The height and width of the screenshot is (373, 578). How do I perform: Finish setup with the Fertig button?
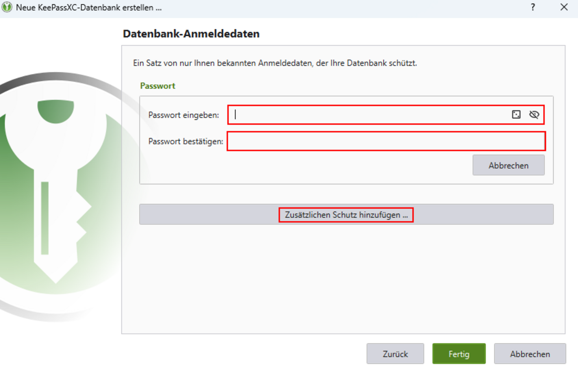tap(459, 354)
